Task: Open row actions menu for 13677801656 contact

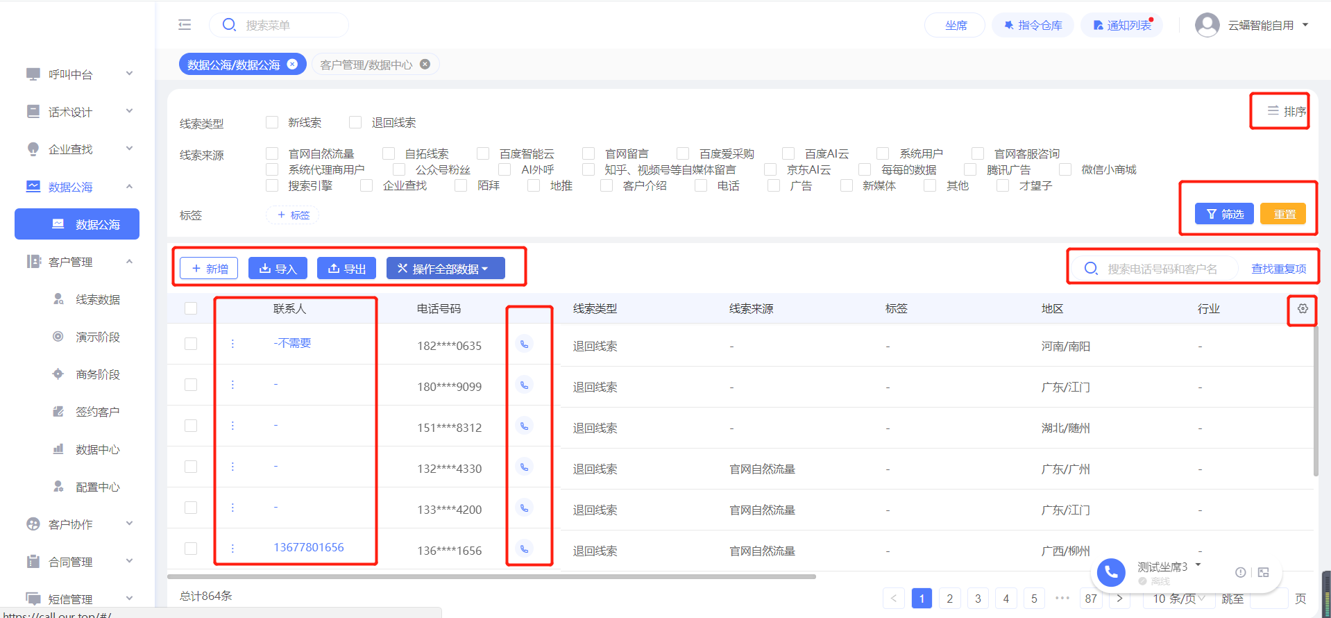Action: click(x=232, y=549)
